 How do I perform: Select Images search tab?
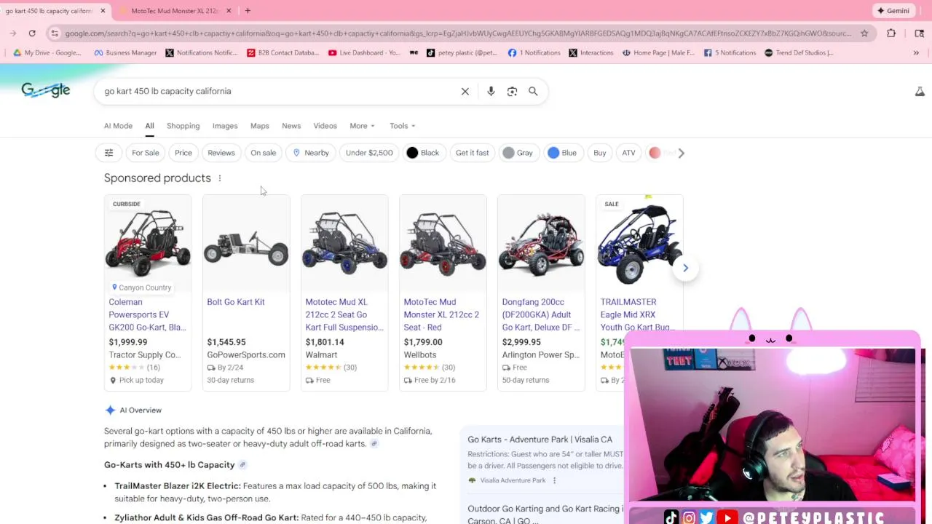(x=225, y=126)
